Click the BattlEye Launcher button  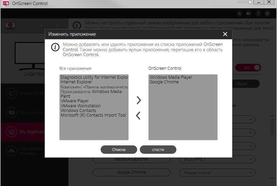click(132, 159)
